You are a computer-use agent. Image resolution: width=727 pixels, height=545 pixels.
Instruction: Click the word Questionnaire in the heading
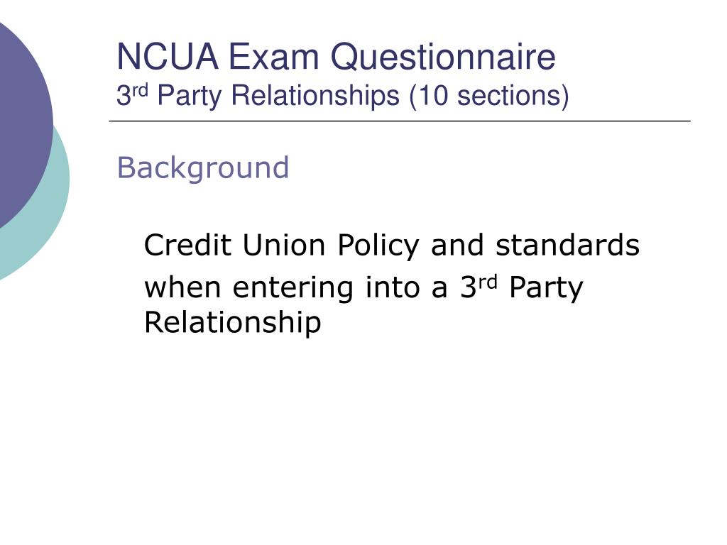tap(443, 58)
